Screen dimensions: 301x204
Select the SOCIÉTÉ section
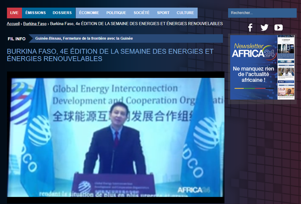click(142, 13)
